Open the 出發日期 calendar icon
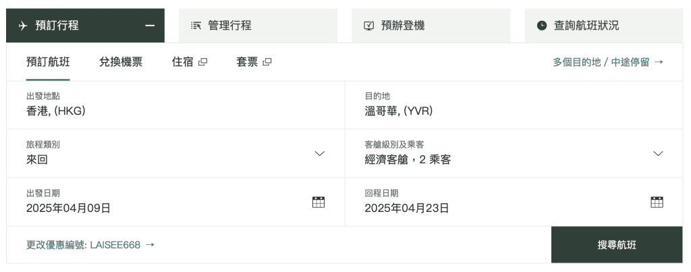Image resolution: width=691 pixels, height=272 pixels. tap(319, 202)
